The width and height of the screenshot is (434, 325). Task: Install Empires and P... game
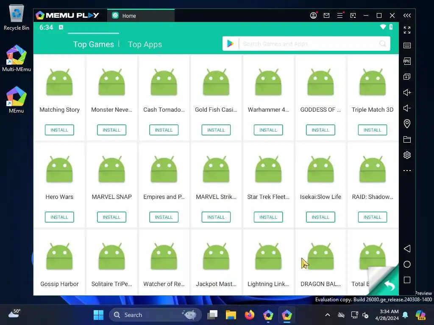(x=164, y=217)
